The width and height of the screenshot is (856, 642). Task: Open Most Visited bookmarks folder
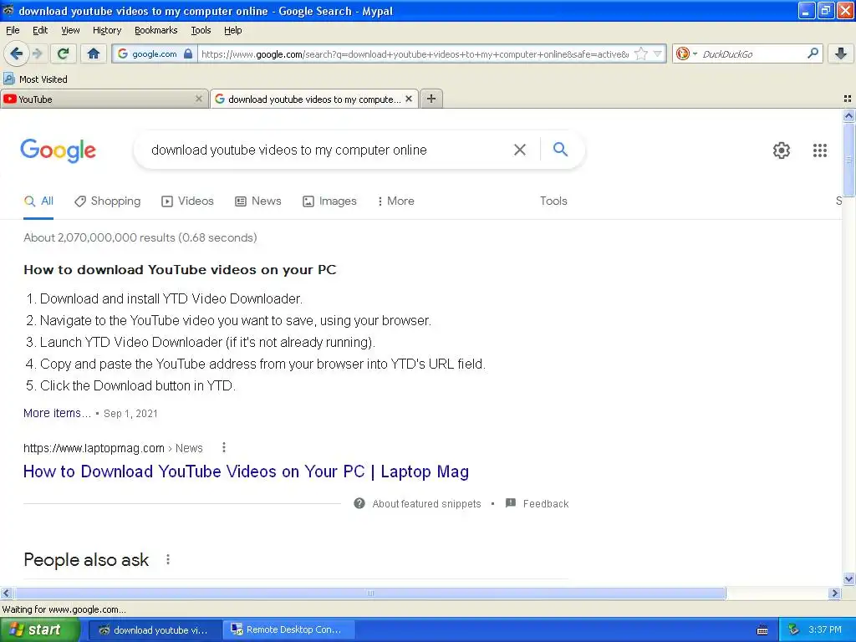pos(35,79)
